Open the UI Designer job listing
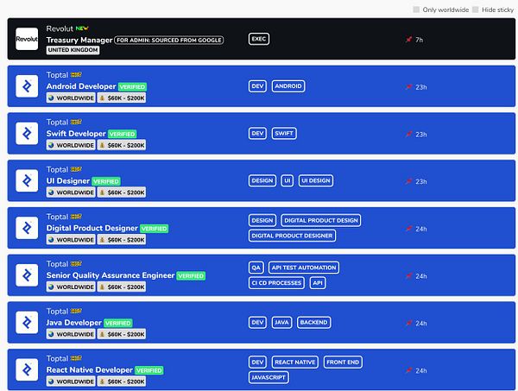This screenshot has width=518, height=391. 67,181
